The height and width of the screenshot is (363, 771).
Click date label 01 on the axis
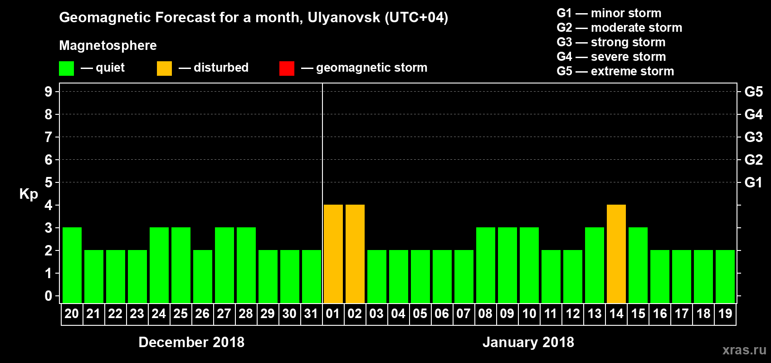coord(333,314)
